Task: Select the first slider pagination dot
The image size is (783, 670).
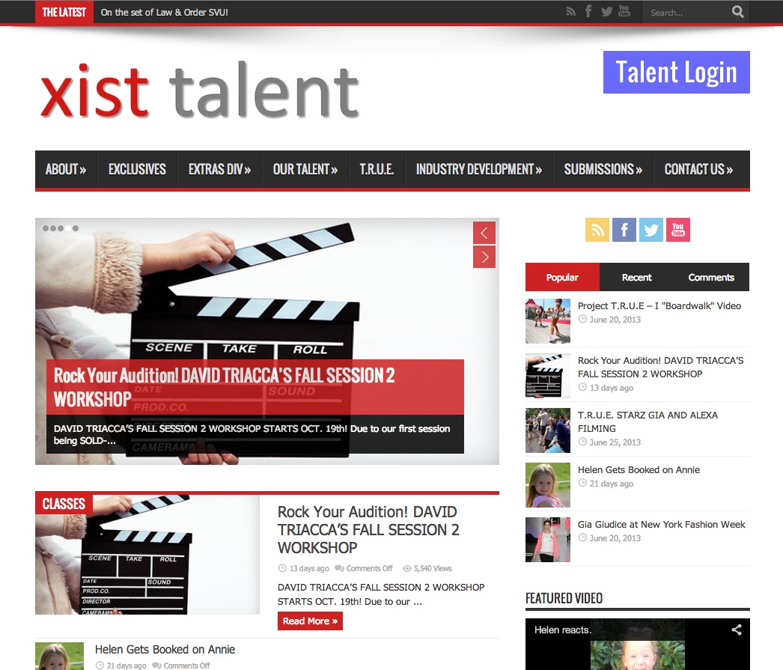Action: coord(46,228)
